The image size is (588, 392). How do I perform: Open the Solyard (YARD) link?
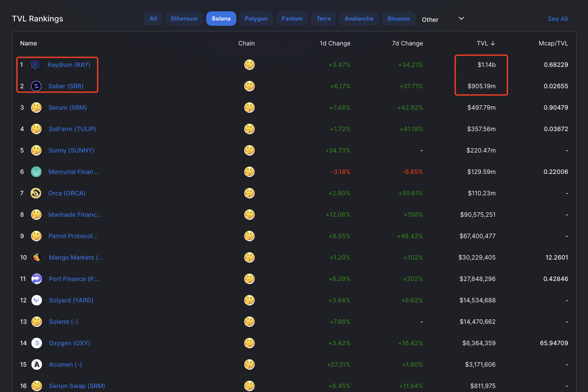(71, 300)
